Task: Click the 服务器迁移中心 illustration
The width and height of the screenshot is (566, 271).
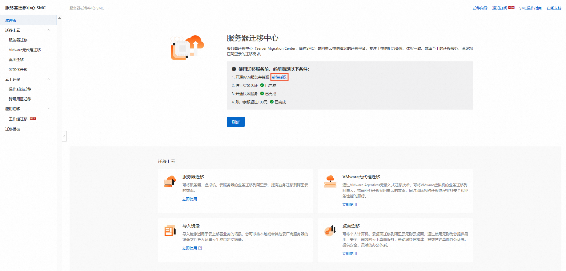Action: click(x=187, y=47)
